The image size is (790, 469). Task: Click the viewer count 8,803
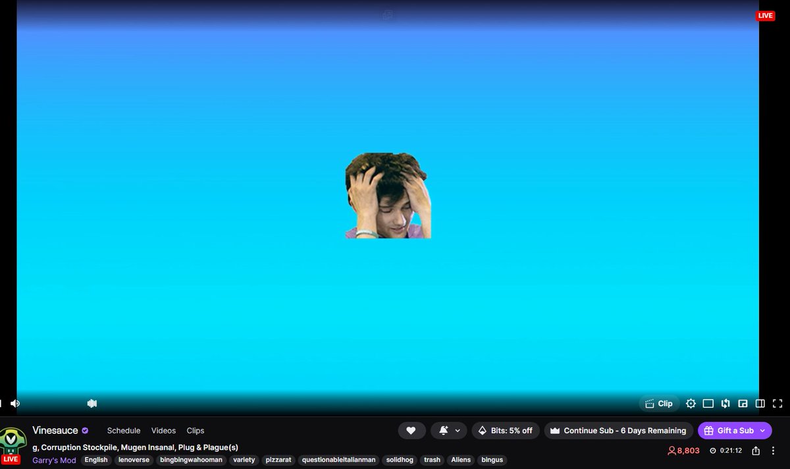click(x=683, y=451)
